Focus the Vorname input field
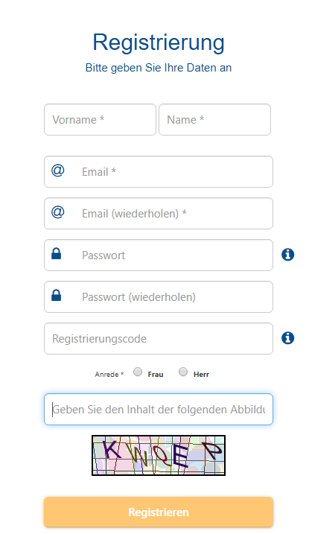Viewport: 309px width, 534px height. pos(100,120)
